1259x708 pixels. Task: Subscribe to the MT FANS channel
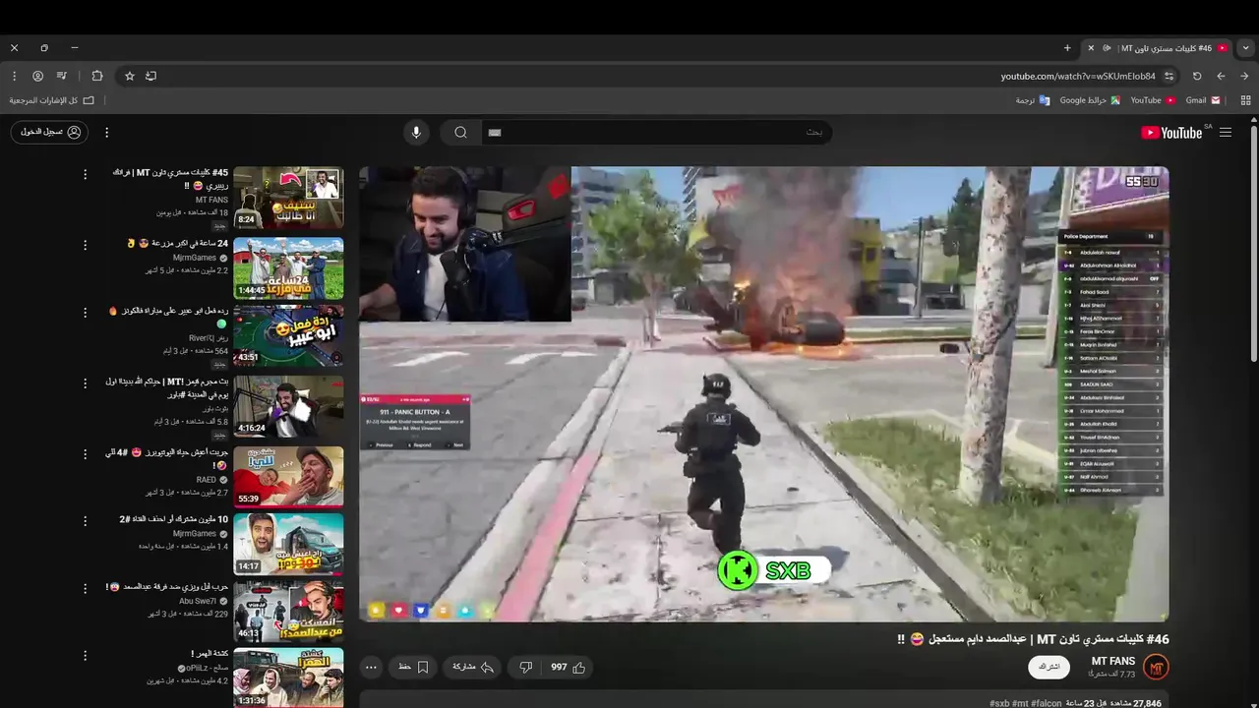click(x=1049, y=667)
